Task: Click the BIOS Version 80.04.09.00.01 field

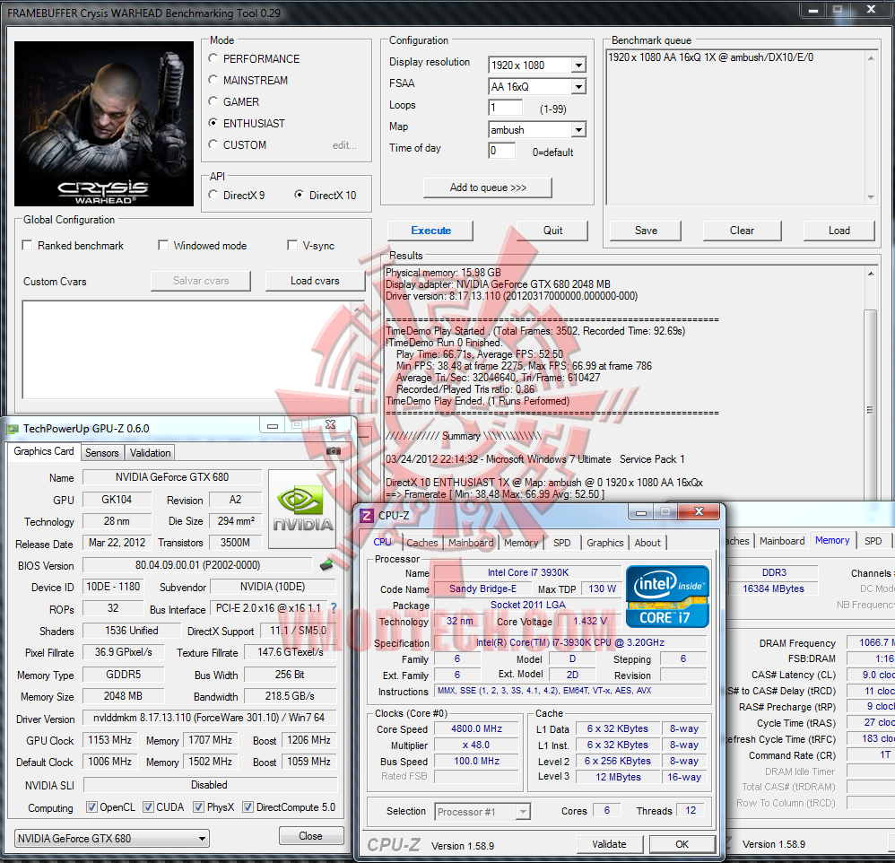Action: tap(197, 565)
